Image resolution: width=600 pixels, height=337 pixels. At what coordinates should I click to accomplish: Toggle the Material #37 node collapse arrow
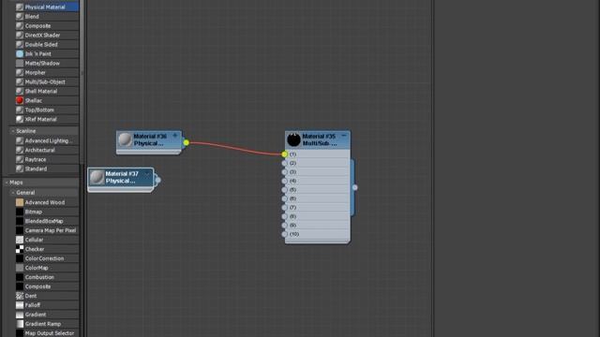[x=146, y=174]
